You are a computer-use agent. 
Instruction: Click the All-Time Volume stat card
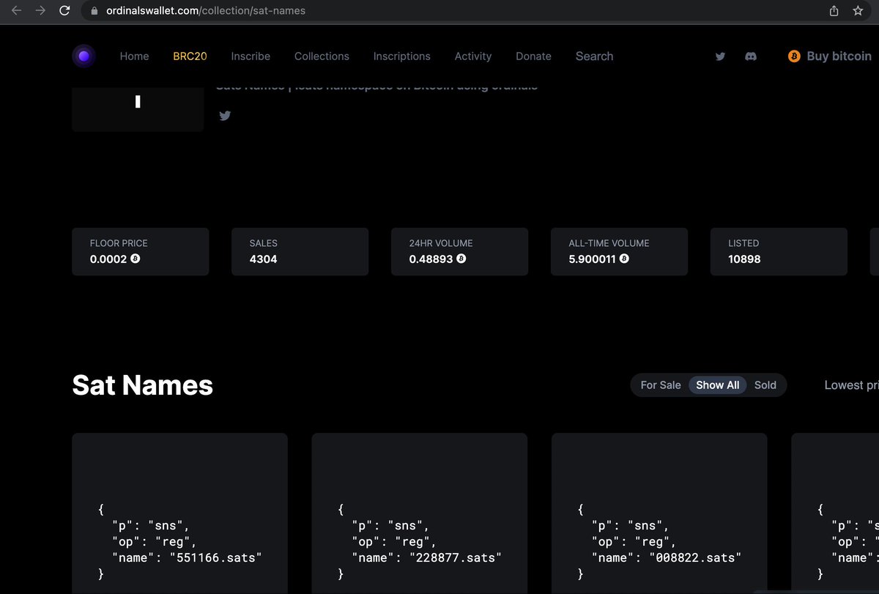(619, 252)
